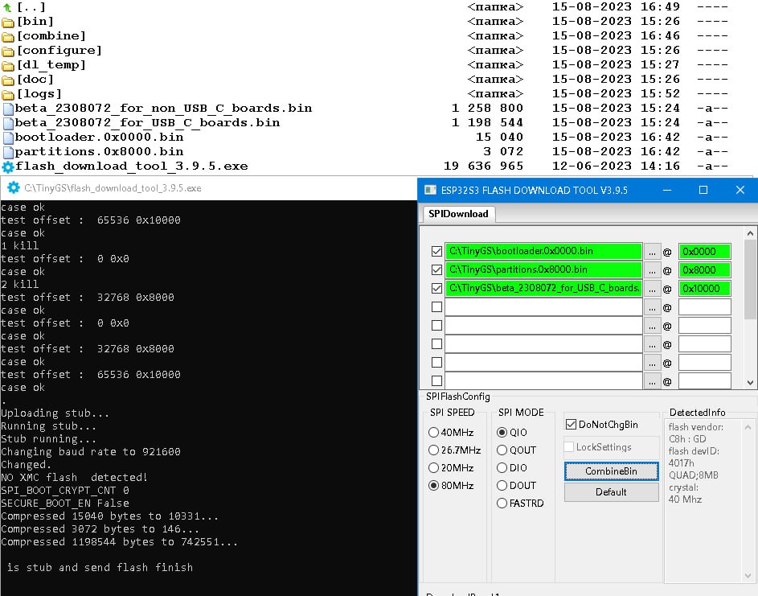The height and width of the screenshot is (596, 758).
Task: Select the partitions.0x8000.bin file
Action: point(99,151)
